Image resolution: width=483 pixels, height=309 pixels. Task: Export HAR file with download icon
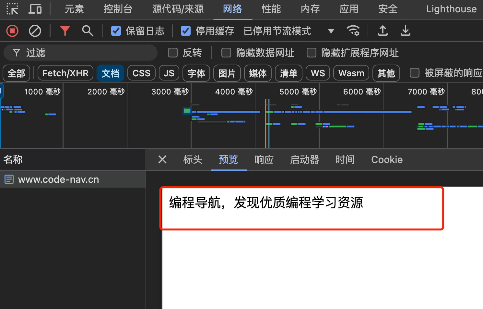(406, 31)
